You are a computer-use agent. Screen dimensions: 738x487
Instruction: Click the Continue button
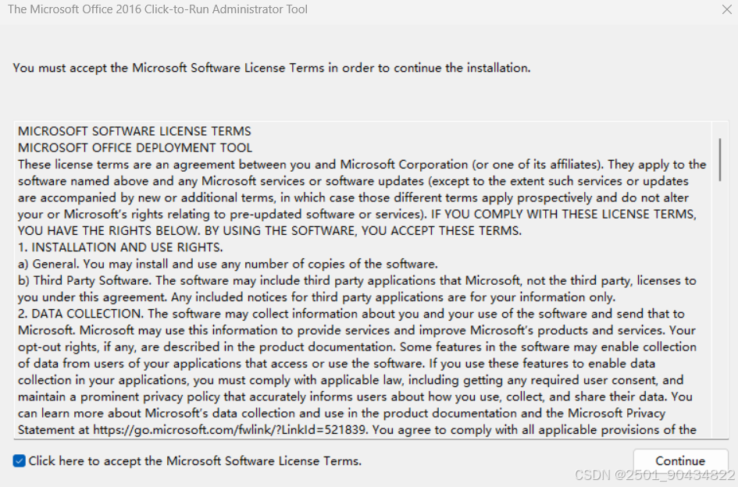pos(680,460)
